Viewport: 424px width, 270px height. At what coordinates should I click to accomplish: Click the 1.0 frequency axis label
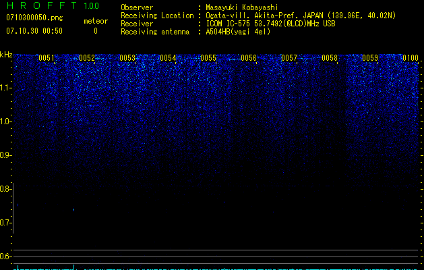pyautogui.click(x=5, y=122)
